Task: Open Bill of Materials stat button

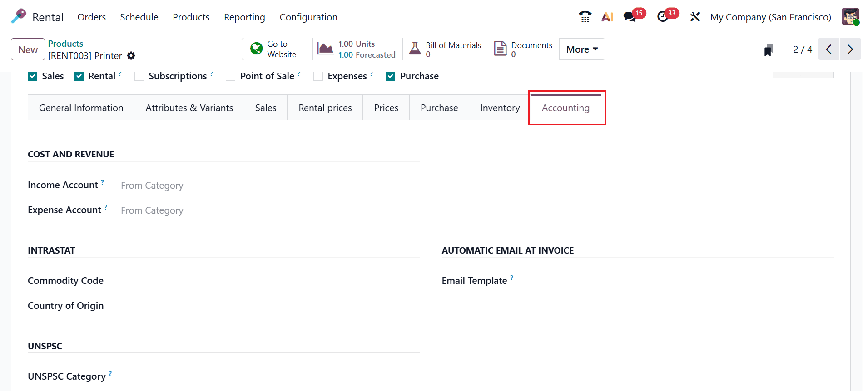Action: point(445,49)
